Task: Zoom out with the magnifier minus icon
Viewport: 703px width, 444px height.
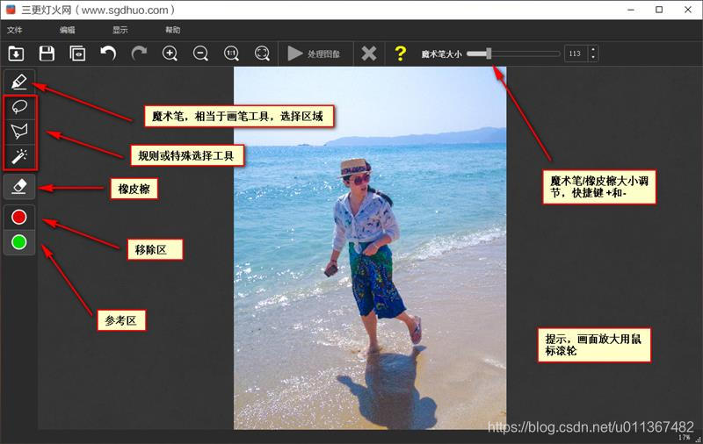Action: 200,54
